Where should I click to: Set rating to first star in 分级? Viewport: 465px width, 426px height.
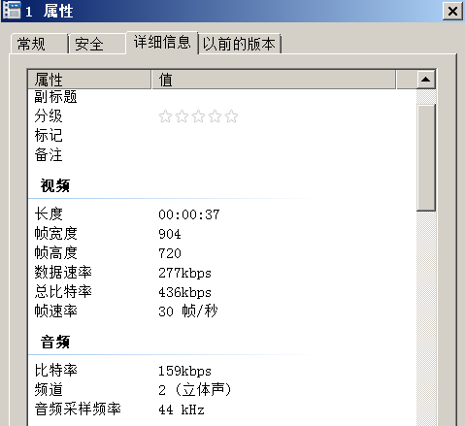pyautogui.click(x=165, y=116)
